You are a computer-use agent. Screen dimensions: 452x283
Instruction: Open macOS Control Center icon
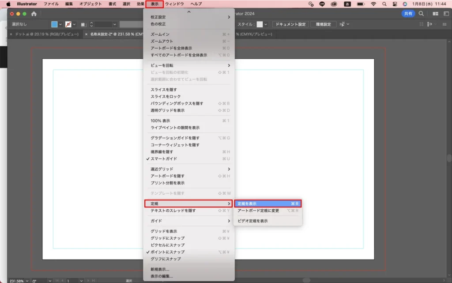coord(395,4)
